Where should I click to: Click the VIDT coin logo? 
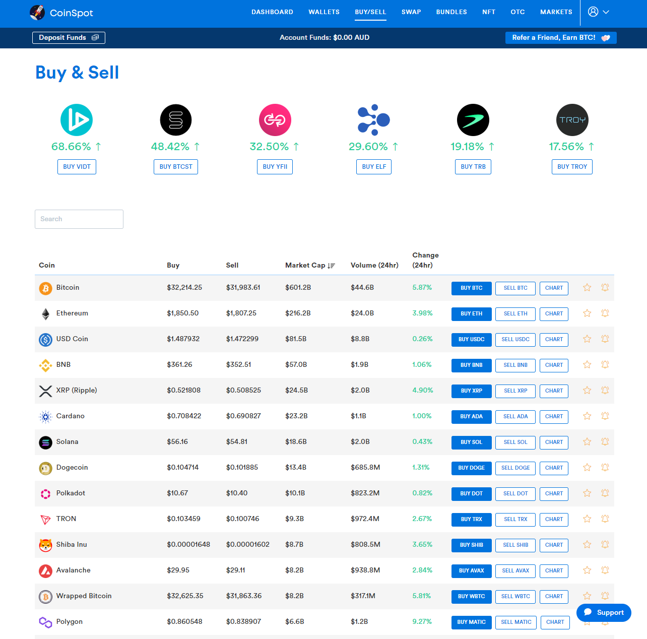coord(77,120)
